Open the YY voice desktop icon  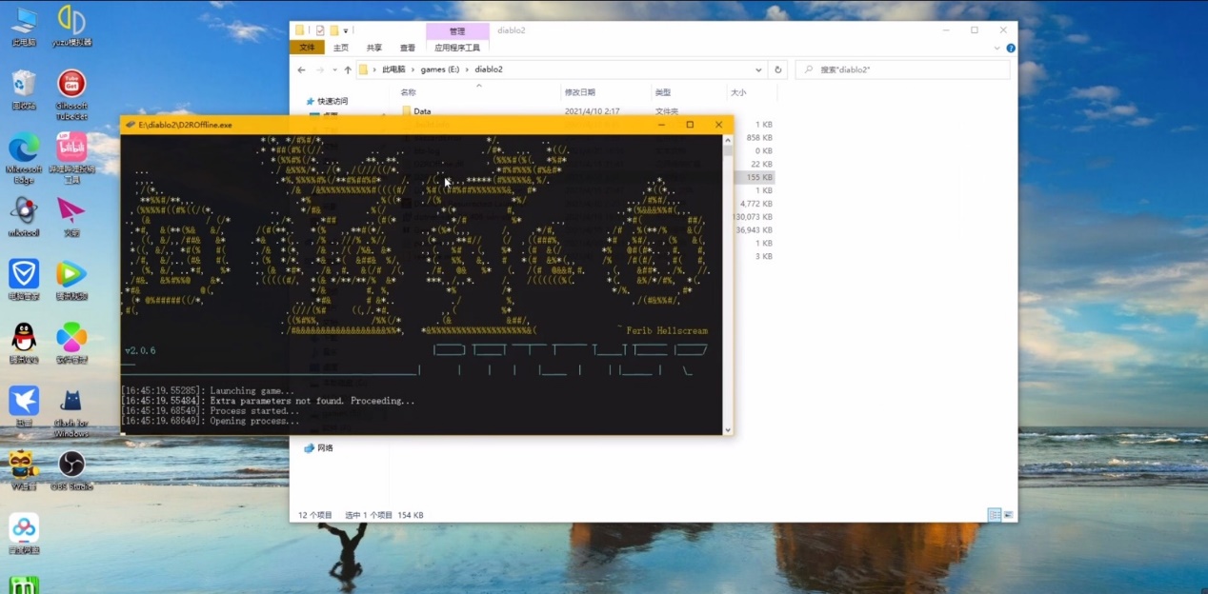(24, 470)
